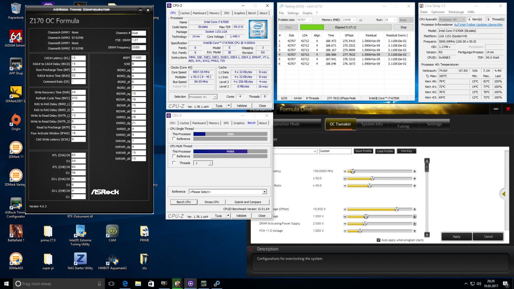Click the volume icon in system tray

(x=479, y=284)
